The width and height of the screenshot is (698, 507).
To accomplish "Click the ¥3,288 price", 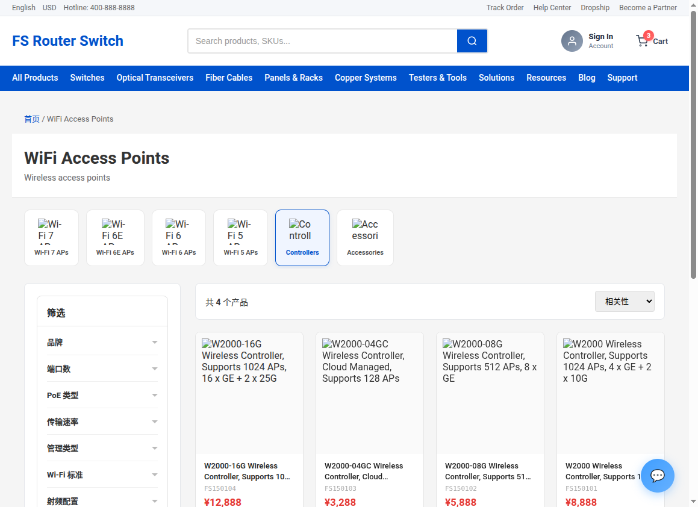I will pos(340,502).
